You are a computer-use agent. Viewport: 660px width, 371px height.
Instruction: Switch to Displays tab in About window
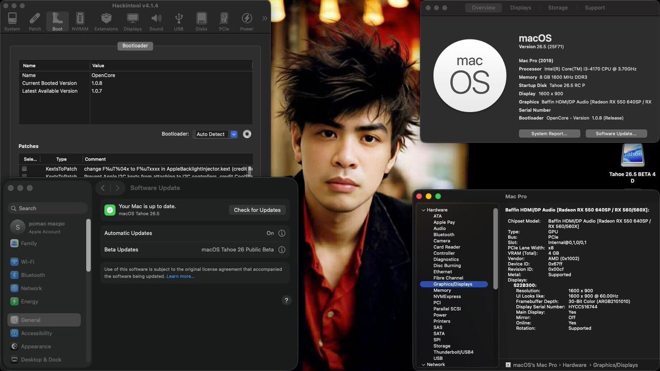click(520, 8)
